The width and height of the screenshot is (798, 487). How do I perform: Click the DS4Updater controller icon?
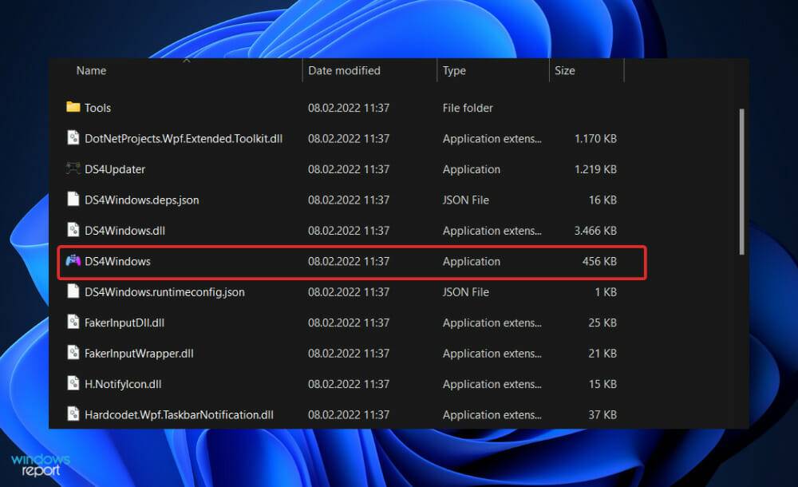[x=73, y=168]
